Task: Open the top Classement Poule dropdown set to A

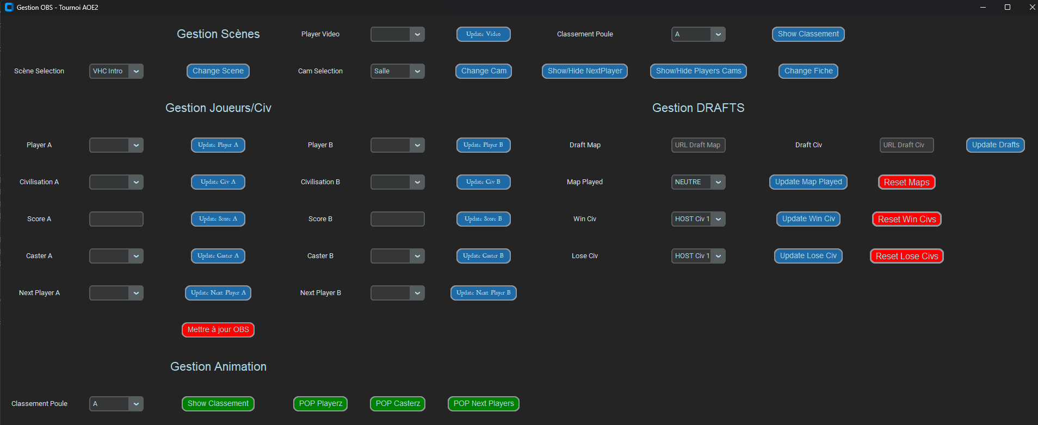Action: [x=699, y=34]
